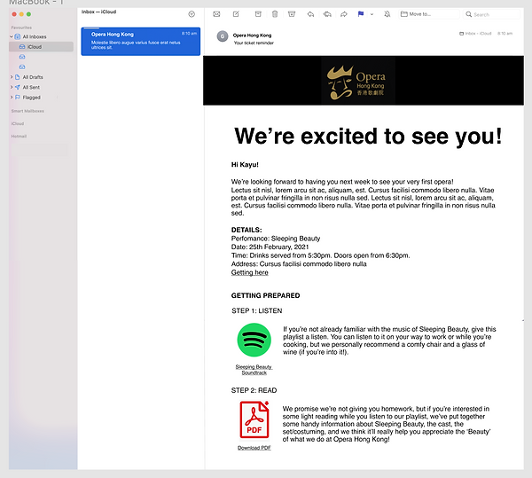Click the Flagged flag icon in sidebar
532x478 pixels.
[x=18, y=98]
